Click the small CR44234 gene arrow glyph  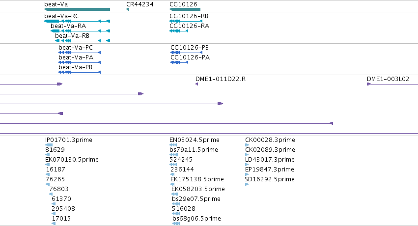click(127, 9)
